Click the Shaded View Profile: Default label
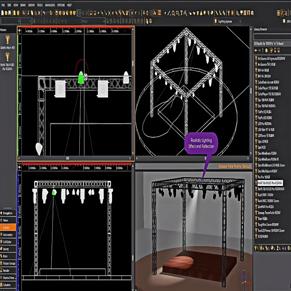 pos(235,167)
